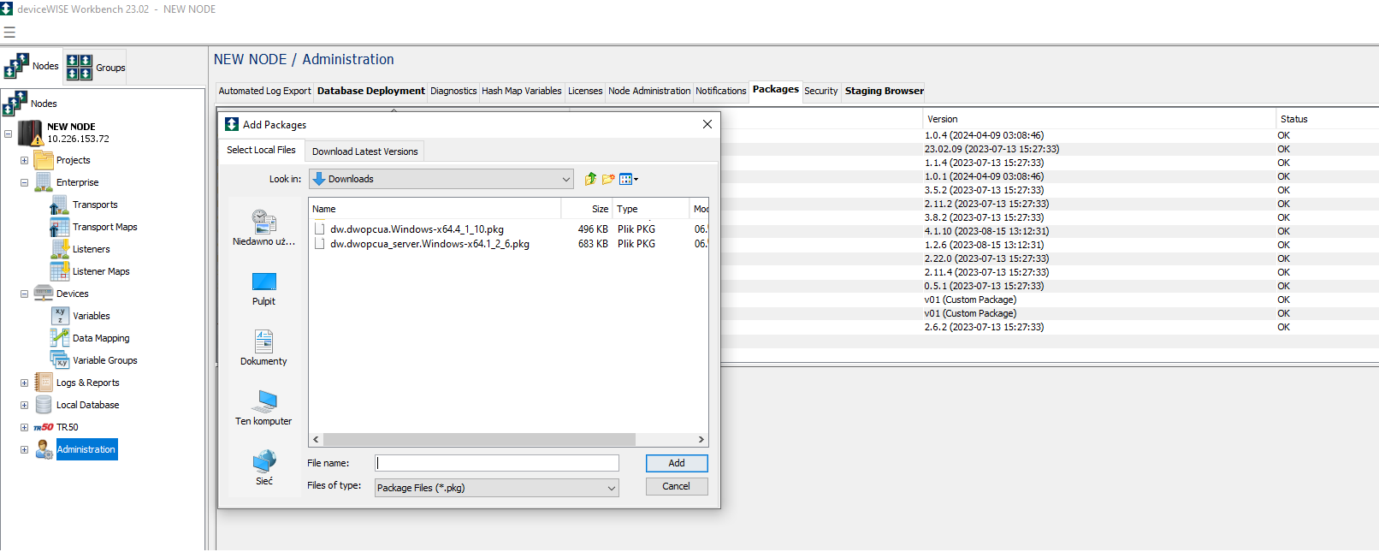Screen dimensions: 1379x552
Task: Open the Diagnostics tab
Action: pos(453,91)
